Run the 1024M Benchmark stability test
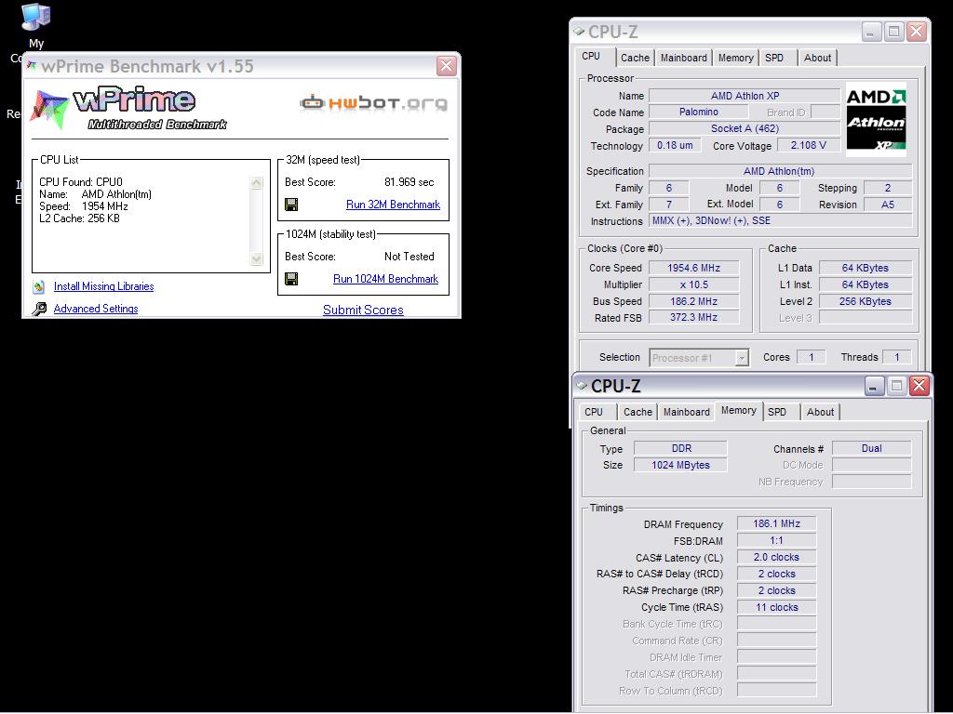953x714 pixels. (x=385, y=279)
